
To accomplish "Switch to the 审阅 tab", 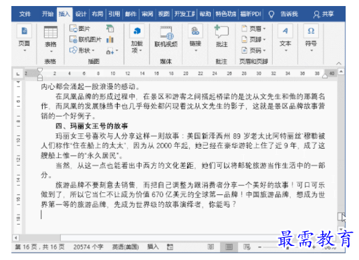I will 147,14.
